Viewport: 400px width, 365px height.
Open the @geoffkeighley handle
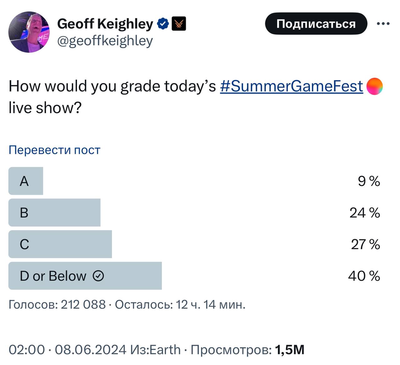point(105,41)
